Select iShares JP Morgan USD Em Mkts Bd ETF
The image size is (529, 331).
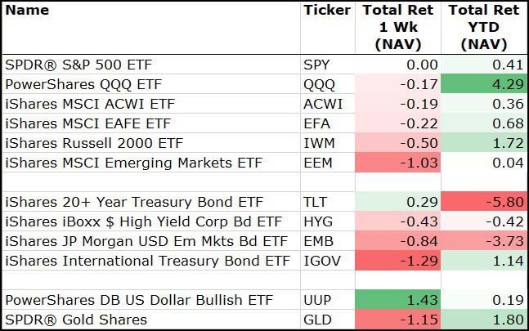(146, 241)
